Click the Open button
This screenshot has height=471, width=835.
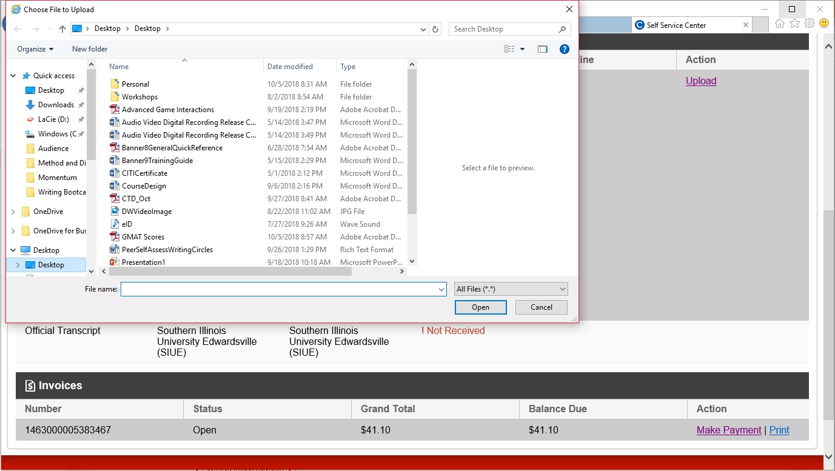coord(480,307)
